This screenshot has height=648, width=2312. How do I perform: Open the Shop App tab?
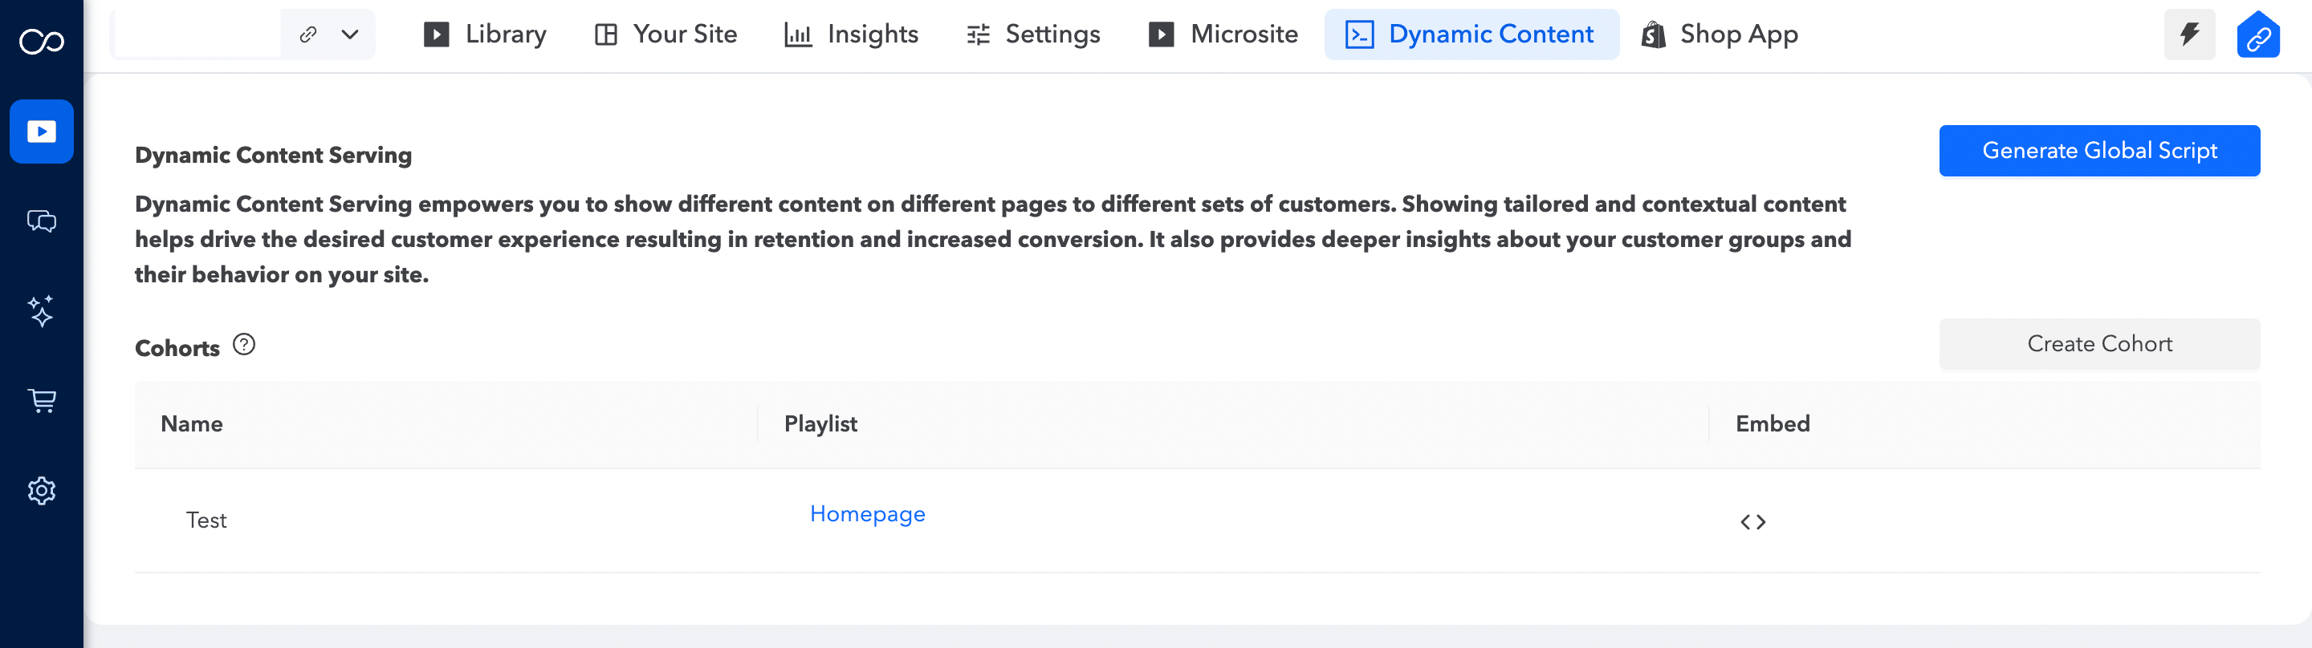[1719, 35]
